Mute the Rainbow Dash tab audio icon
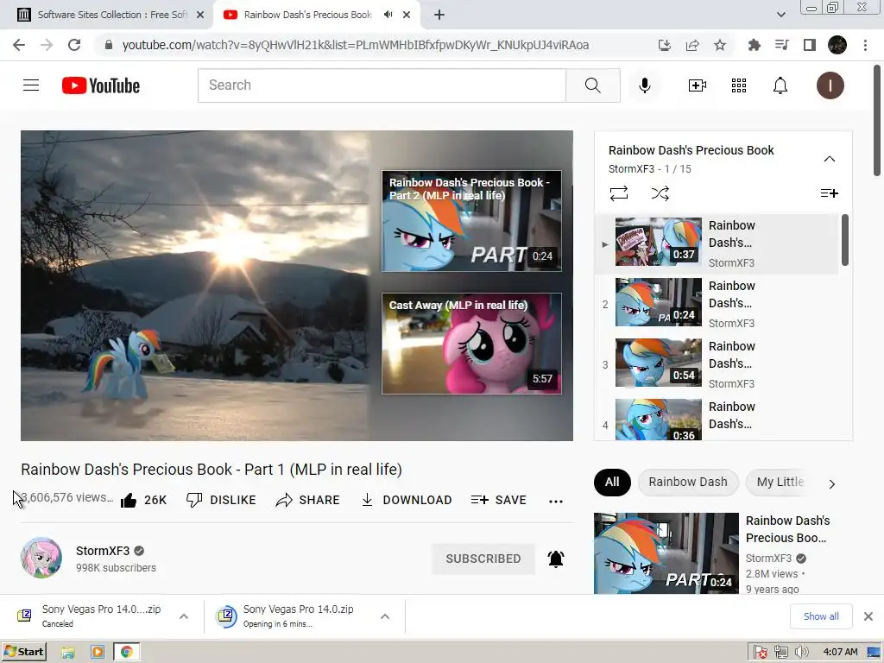Viewport: 884px width, 663px height. 388,15
